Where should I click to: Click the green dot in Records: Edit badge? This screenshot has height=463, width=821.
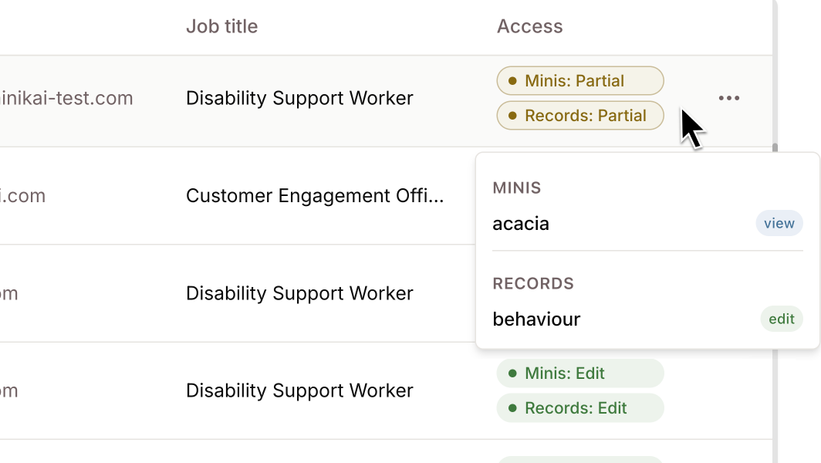pyautogui.click(x=512, y=408)
